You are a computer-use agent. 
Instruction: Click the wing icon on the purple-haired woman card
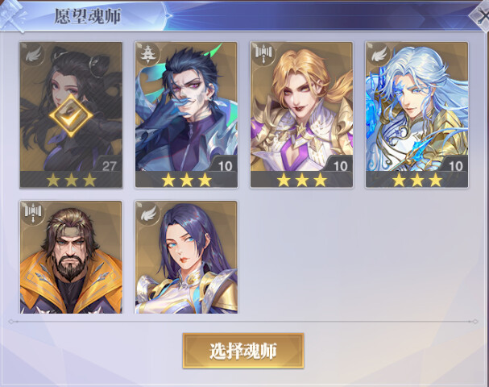coord(149,214)
